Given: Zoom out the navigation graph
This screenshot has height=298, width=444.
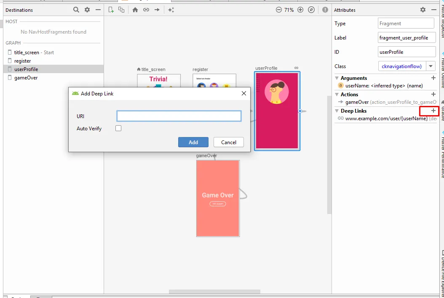Looking at the screenshot, I should (x=279, y=10).
